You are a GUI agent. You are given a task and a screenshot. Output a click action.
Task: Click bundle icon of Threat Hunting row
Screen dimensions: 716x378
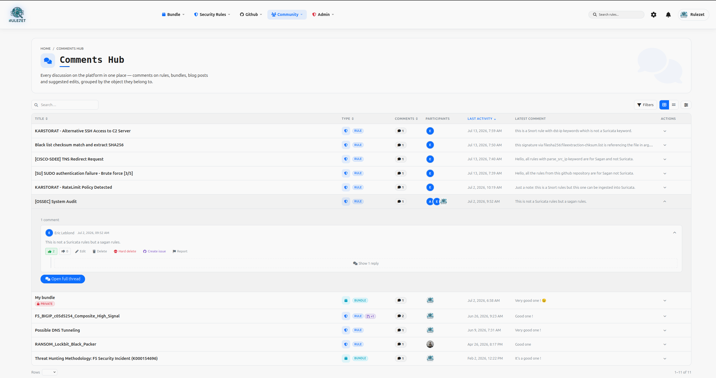[346, 358]
